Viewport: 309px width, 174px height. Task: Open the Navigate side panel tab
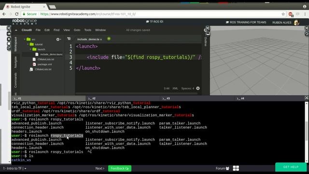click(15, 62)
